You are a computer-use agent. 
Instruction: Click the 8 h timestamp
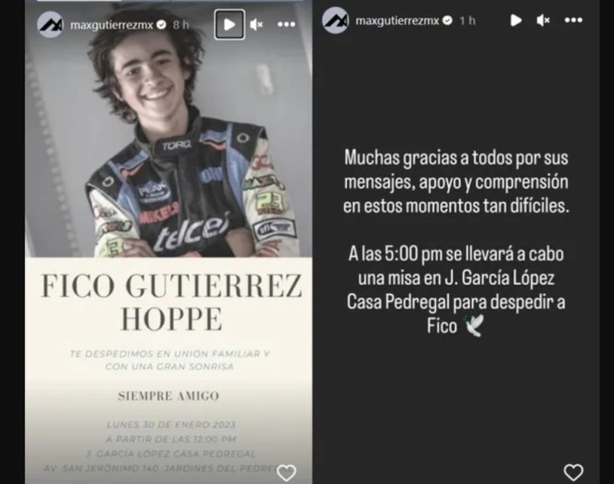(x=181, y=25)
